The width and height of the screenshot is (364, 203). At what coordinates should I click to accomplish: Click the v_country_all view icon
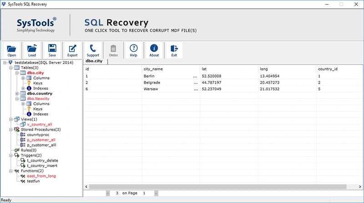23,124
